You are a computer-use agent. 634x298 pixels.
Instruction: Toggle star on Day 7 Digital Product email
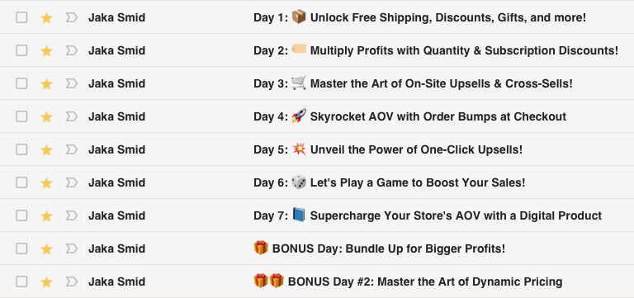pos(47,216)
